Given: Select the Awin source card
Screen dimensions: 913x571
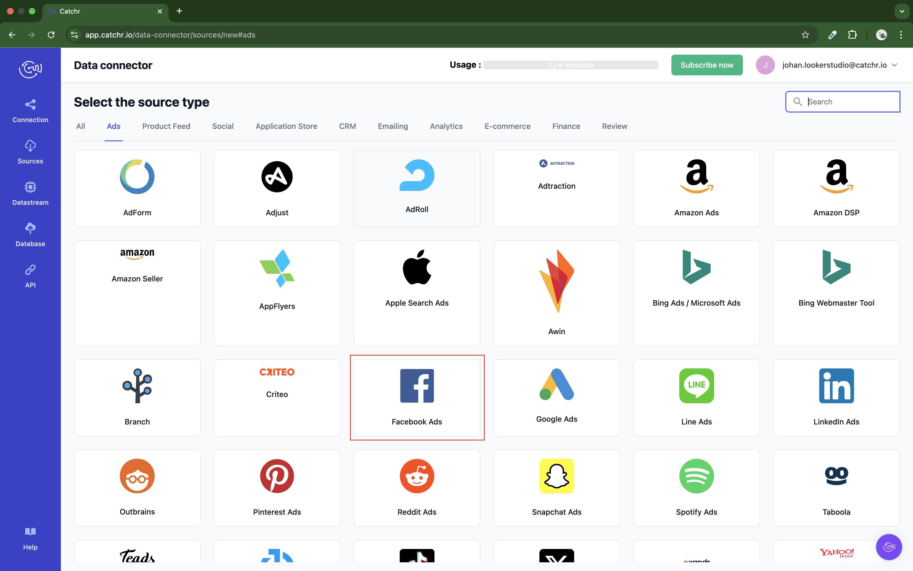Looking at the screenshot, I should [556, 293].
